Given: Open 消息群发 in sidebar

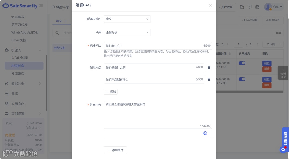Looking at the screenshot, I should [18, 17].
